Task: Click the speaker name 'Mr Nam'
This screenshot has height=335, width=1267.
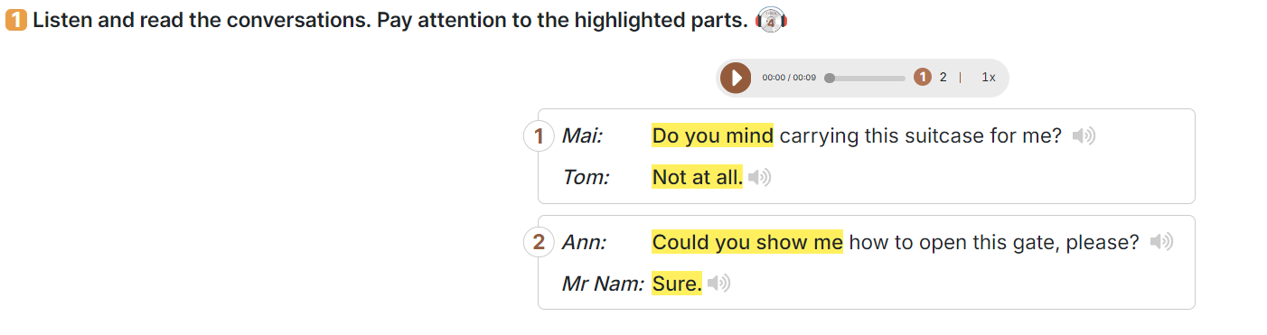Action: tap(603, 284)
